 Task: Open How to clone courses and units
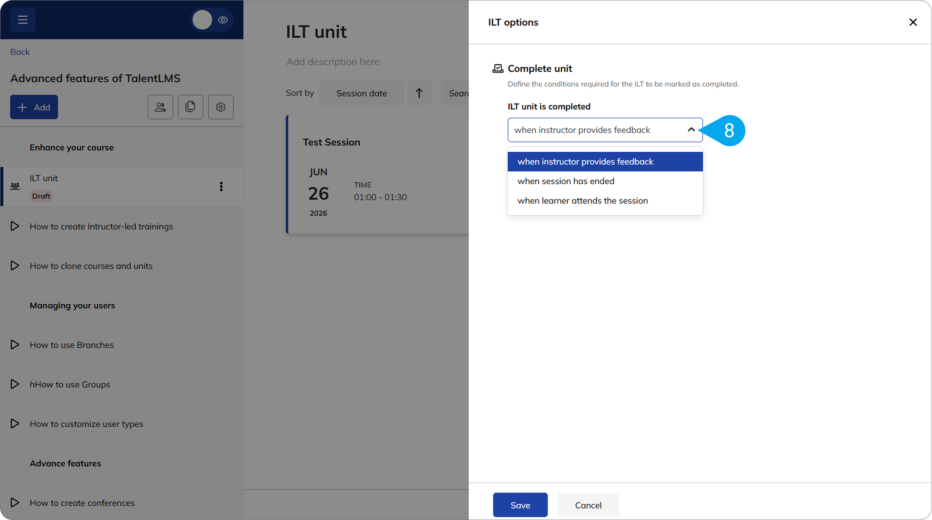click(91, 266)
